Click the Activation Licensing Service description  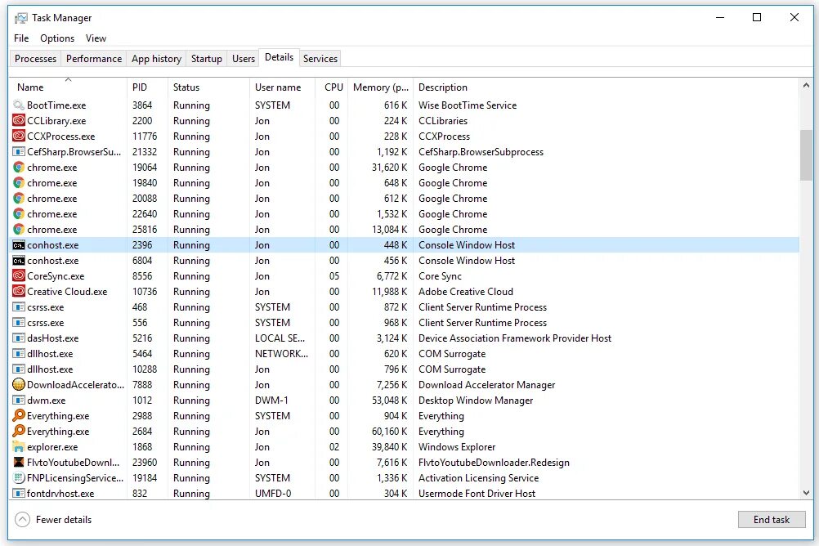478,478
